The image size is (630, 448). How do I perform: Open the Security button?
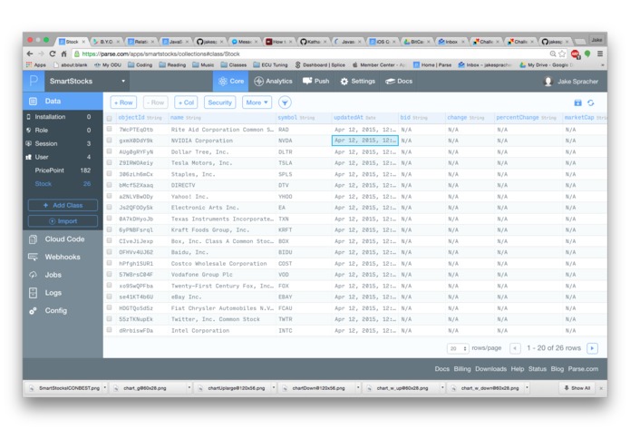[x=219, y=102]
